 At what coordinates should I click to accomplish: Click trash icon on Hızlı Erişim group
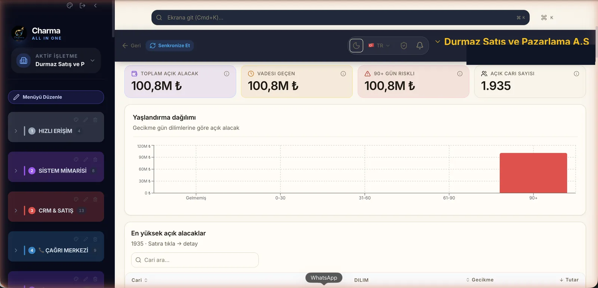pos(95,120)
